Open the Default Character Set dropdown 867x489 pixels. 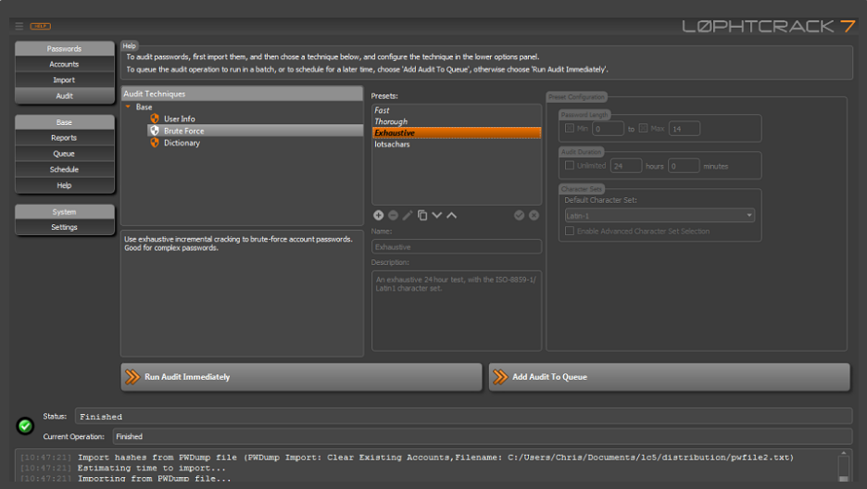659,216
